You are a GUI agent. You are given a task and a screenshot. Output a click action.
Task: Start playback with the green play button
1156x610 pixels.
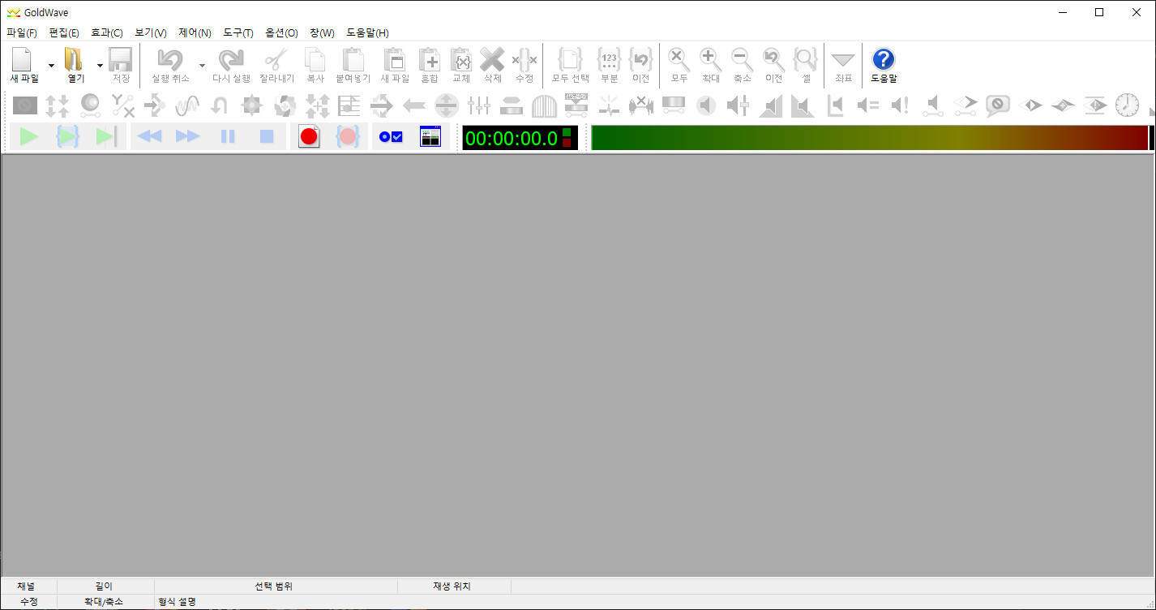pyautogui.click(x=29, y=137)
